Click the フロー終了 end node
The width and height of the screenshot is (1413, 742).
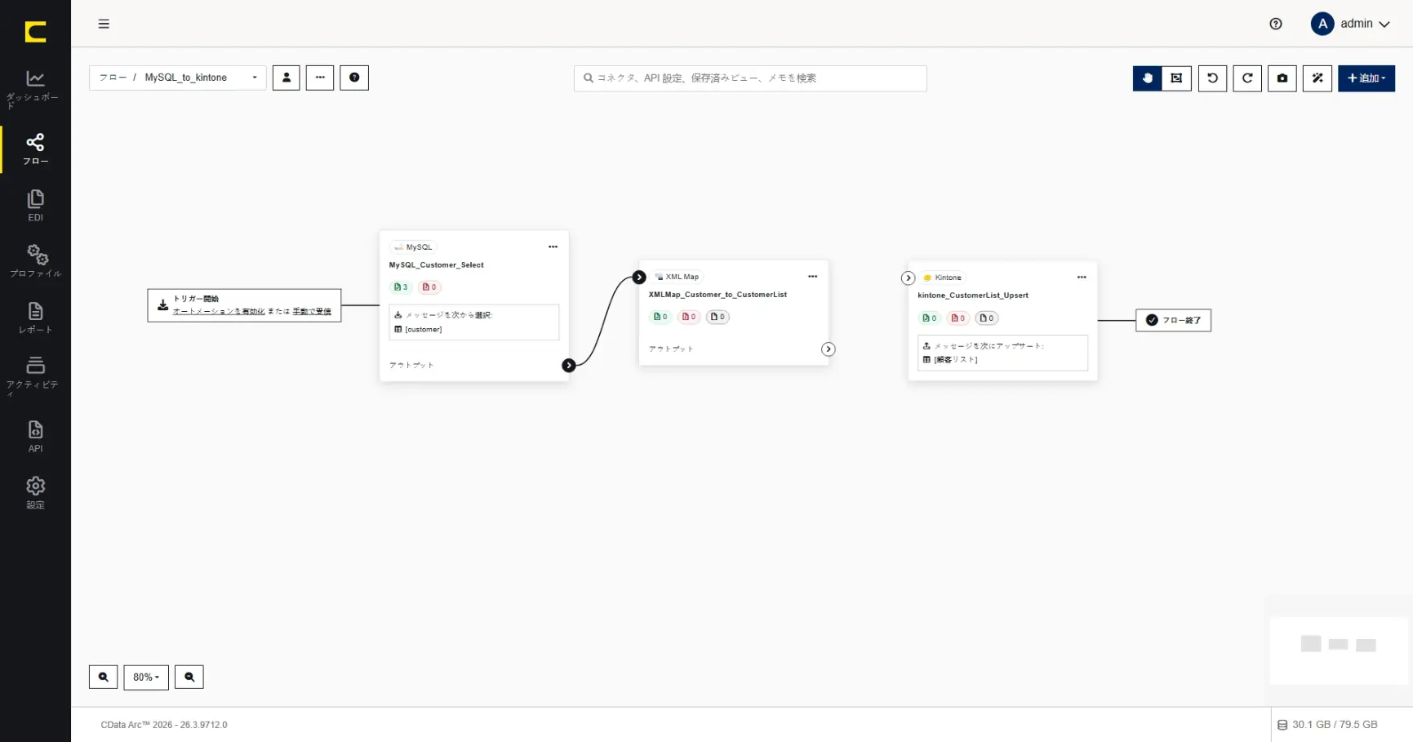point(1174,320)
